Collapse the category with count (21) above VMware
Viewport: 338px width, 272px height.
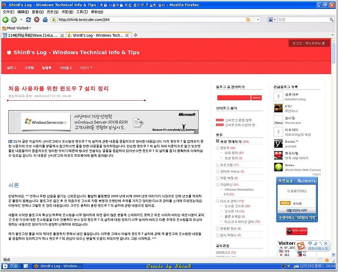[x=217, y=184]
